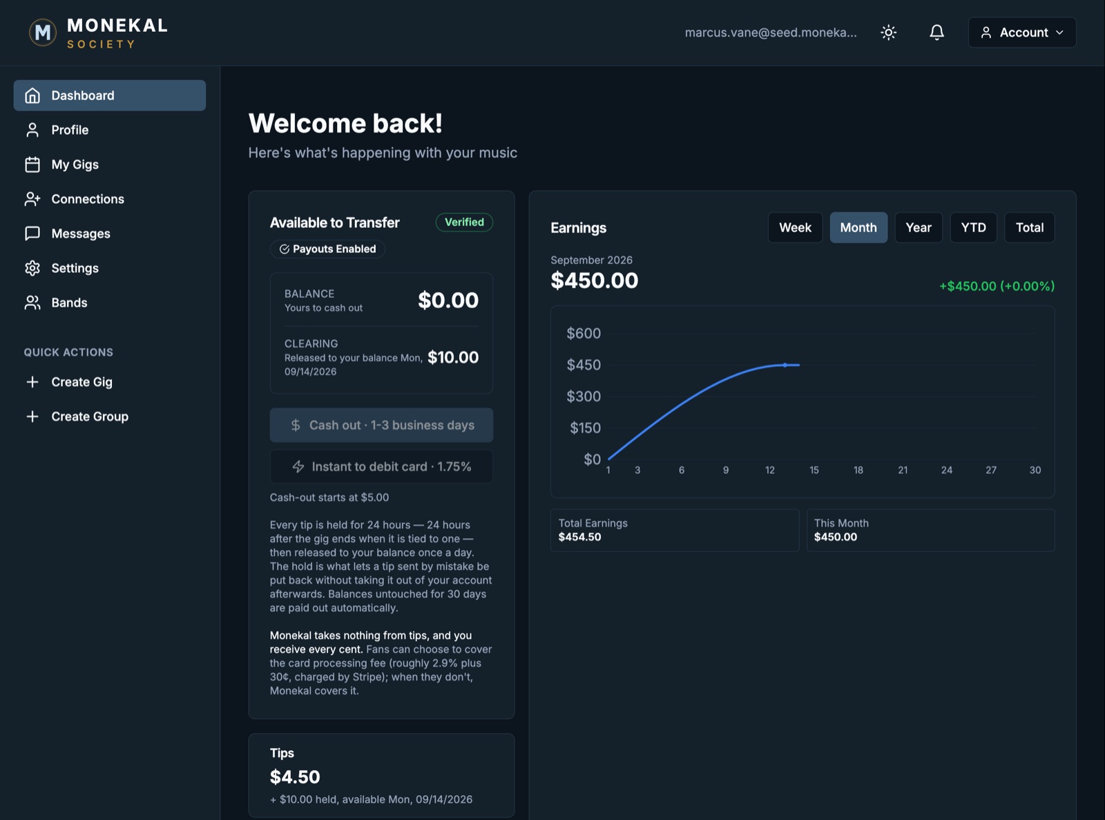Click Cash out 1-3 business days button
The height and width of the screenshot is (820, 1105).
[381, 425]
